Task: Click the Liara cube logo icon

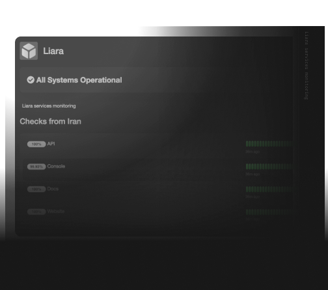Action: [x=29, y=51]
